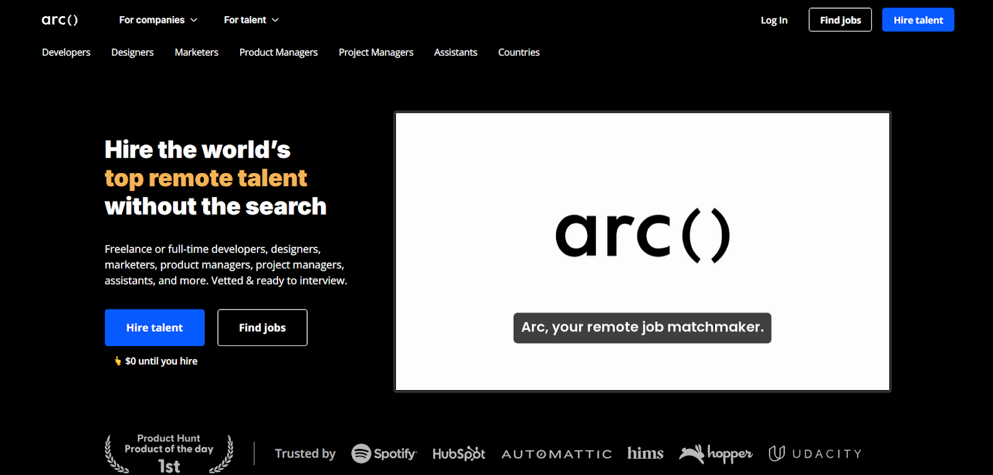Viewport: 993px width, 475px height.
Task: Click the Spotify logo
Action: 384,454
